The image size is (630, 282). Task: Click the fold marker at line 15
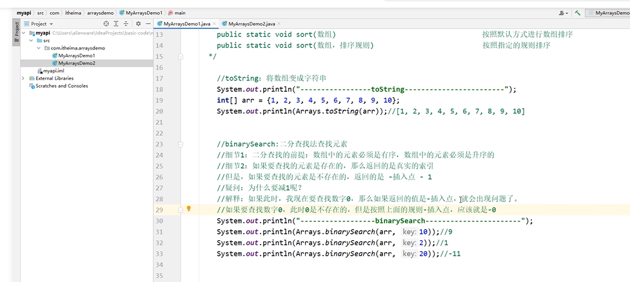181,57
